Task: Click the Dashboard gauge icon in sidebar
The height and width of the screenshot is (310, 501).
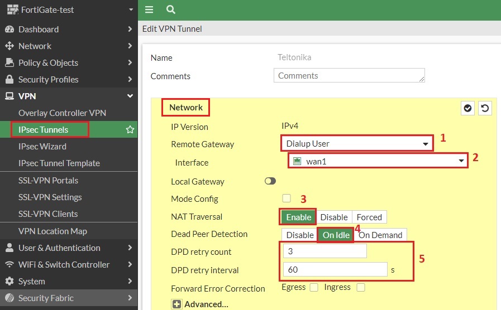Action: click(9, 29)
